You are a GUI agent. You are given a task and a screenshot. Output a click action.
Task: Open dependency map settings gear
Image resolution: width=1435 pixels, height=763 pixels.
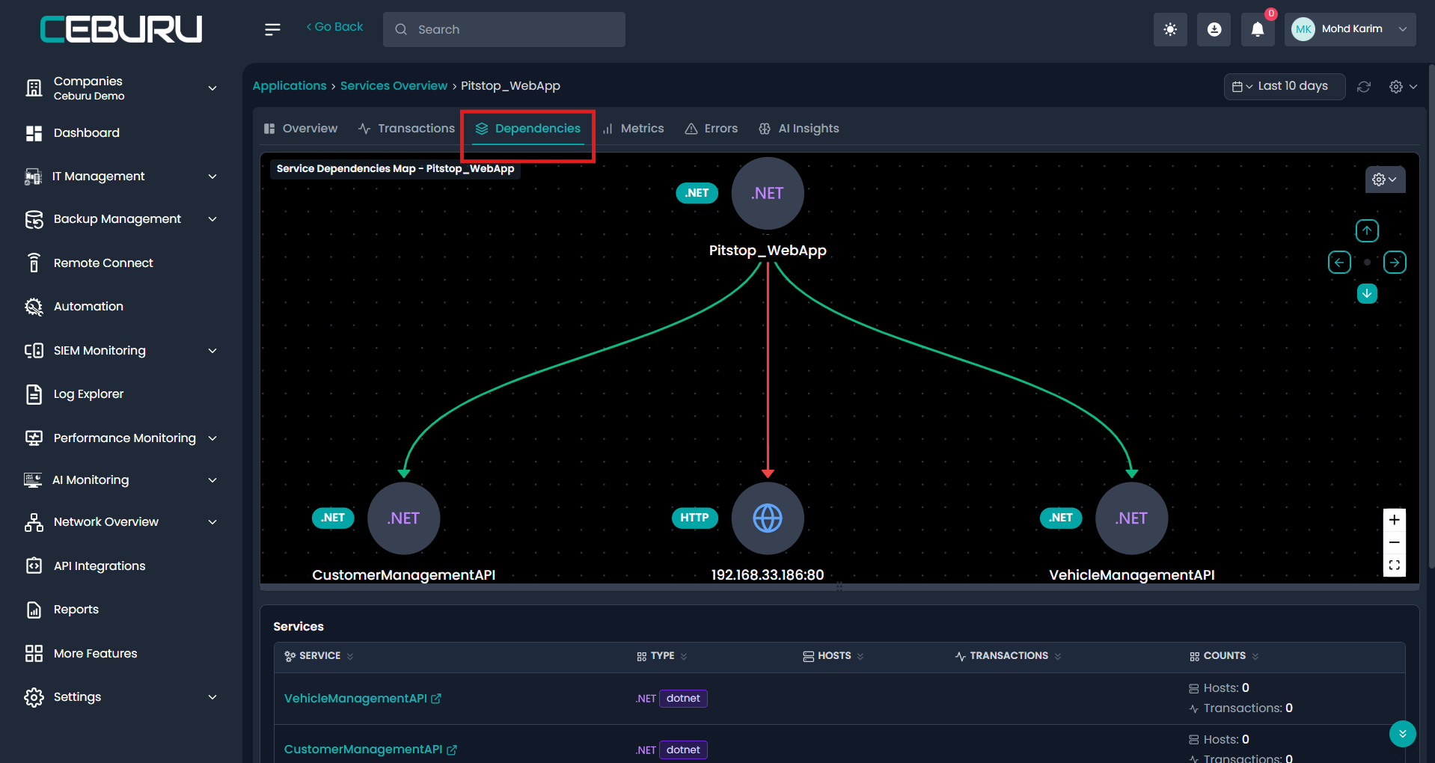click(1385, 180)
